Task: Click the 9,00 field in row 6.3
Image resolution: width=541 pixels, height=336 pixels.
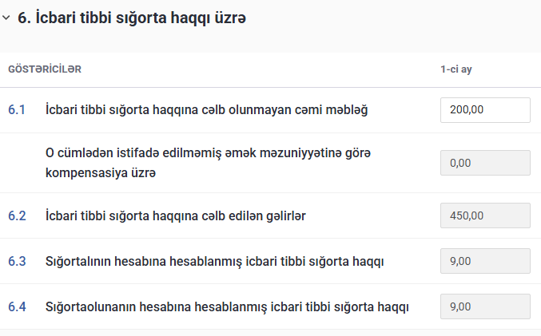Action: (485, 261)
